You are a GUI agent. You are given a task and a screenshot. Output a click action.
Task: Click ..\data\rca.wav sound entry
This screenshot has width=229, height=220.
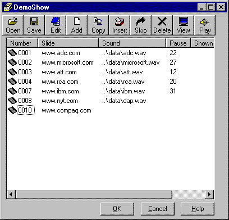click(x=123, y=82)
